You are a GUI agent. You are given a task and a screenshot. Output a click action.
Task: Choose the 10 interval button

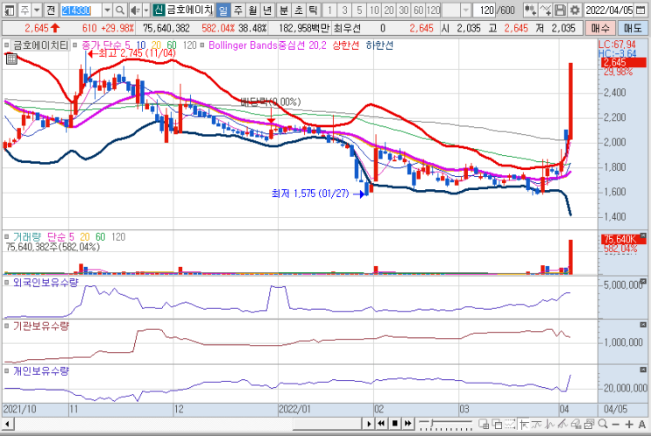(x=374, y=10)
